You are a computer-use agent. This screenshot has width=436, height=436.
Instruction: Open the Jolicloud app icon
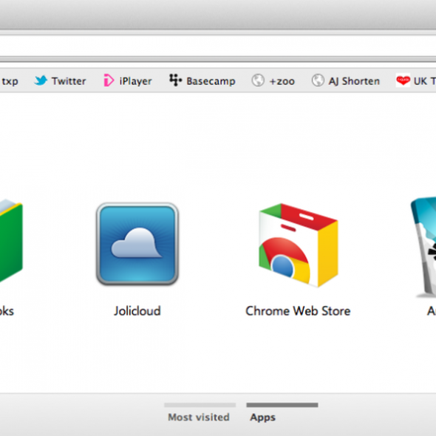point(137,244)
